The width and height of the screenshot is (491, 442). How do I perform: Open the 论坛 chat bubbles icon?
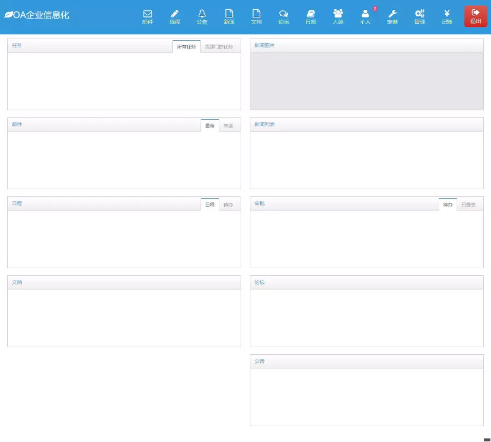click(284, 17)
